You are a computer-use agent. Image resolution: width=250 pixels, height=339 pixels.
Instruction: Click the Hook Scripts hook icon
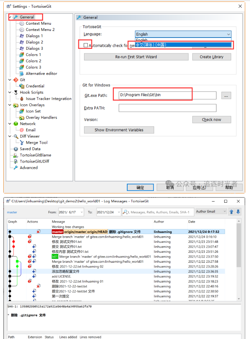pos(16,92)
